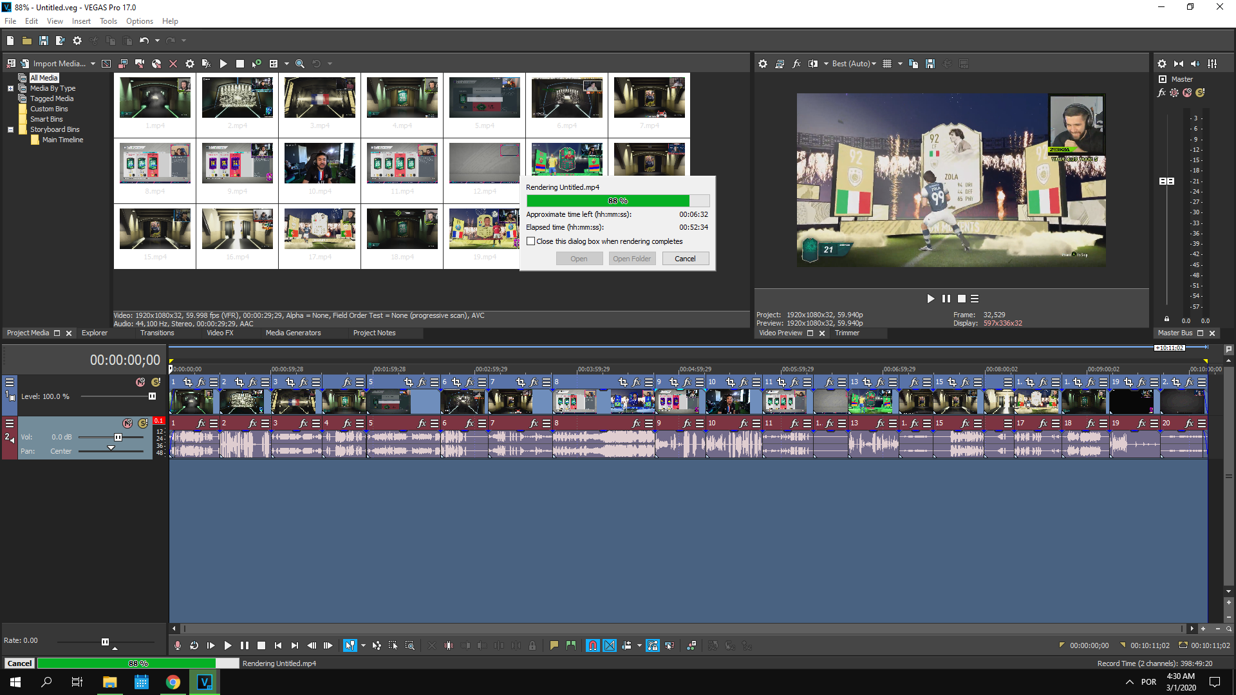Adjust the audio track Pan slider
This screenshot has height=695, width=1236.
[x=111, y=449]
